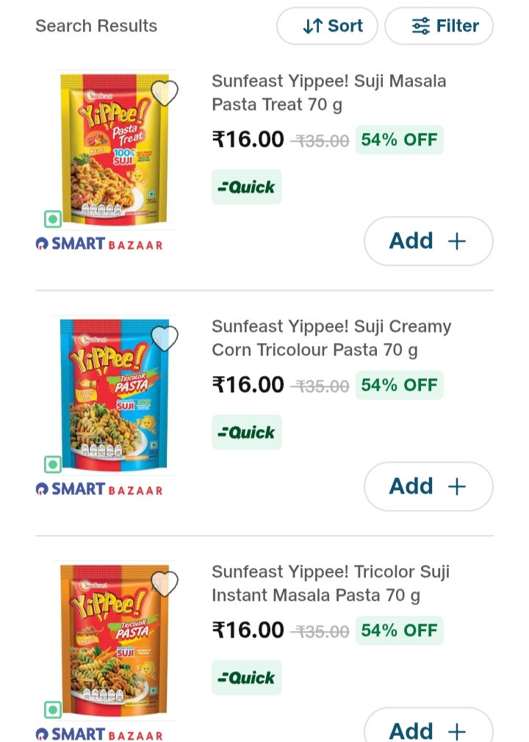
Task: Click the green veg mark on Creamy Corn pasta
Action: tap(53, 464)
